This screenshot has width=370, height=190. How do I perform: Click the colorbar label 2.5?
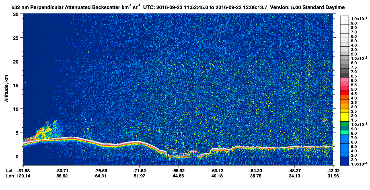(354, 111)
